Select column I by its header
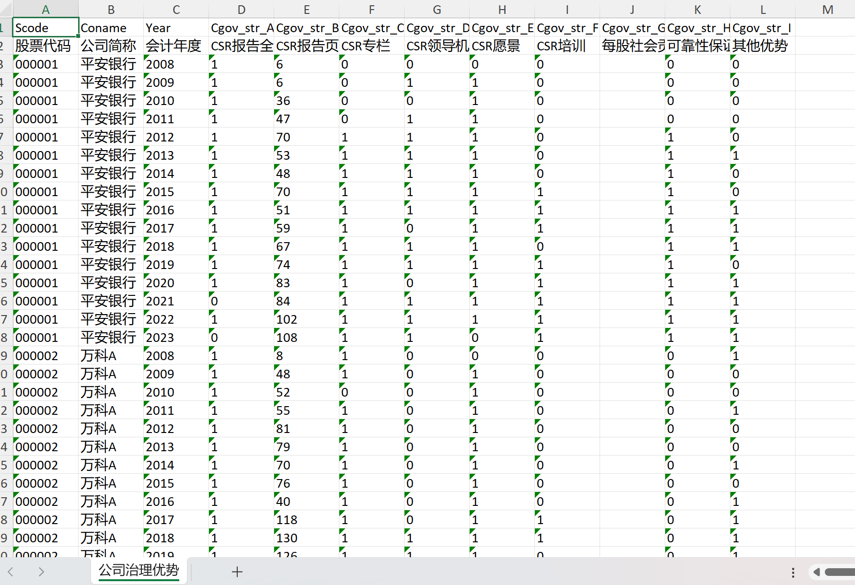The image size is (855, 585). pos(567,9)
